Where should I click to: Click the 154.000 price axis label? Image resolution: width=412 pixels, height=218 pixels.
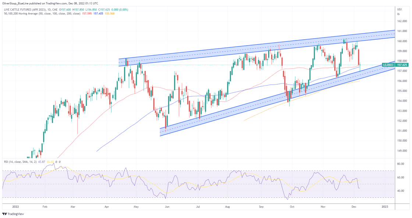tap(402, 101)
